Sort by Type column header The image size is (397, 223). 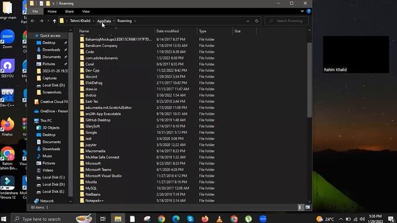coord(202,31)
